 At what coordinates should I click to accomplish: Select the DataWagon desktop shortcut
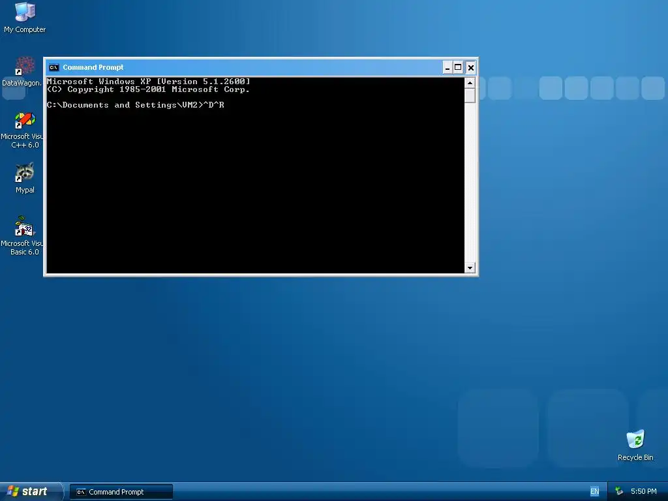point(22,72)
